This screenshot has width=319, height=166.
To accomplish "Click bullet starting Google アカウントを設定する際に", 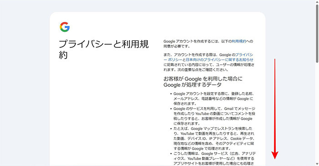I will tap(213, 99).
